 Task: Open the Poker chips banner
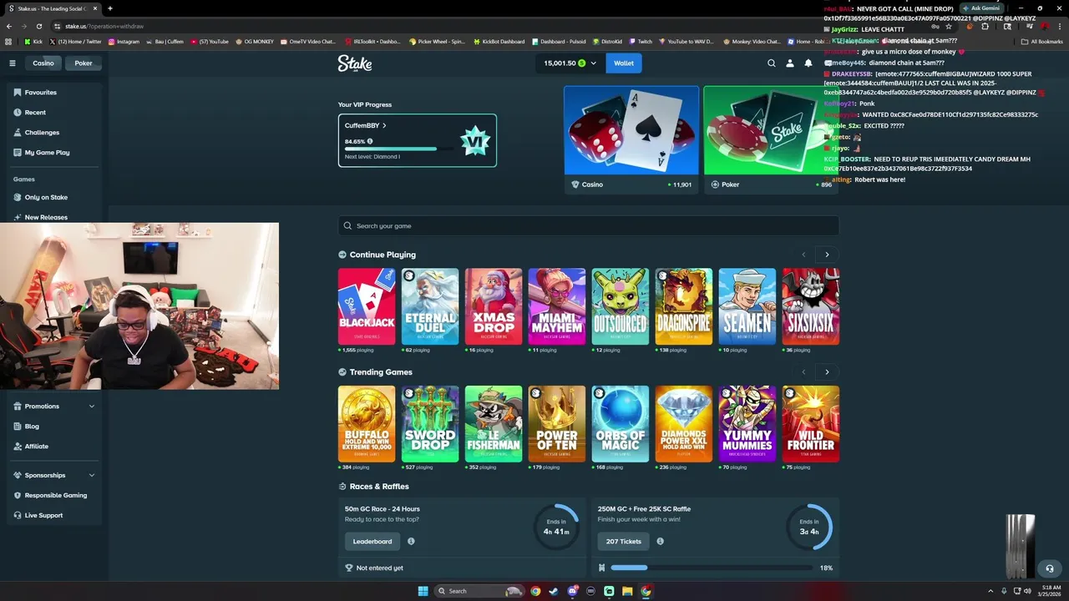(771, 139)
